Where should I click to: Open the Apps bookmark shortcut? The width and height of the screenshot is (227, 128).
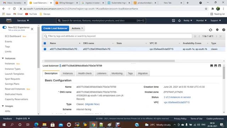click(6, 14)
